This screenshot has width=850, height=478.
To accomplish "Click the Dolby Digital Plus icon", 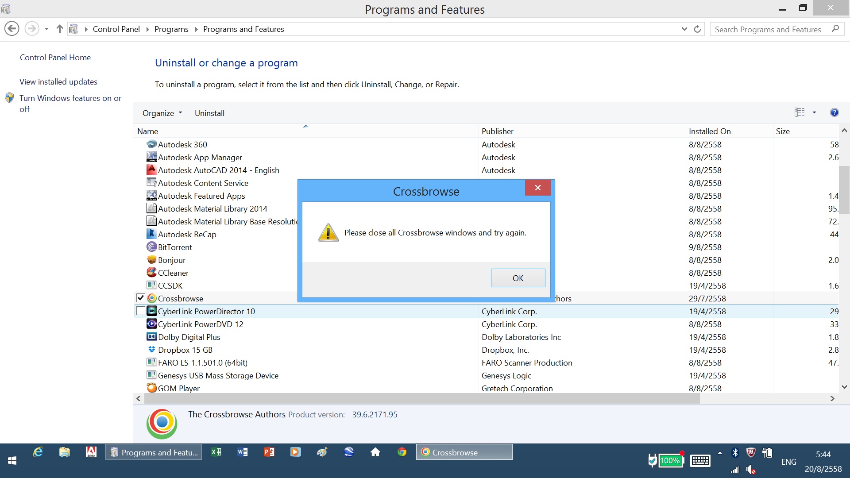I will (x=152, y=337).
